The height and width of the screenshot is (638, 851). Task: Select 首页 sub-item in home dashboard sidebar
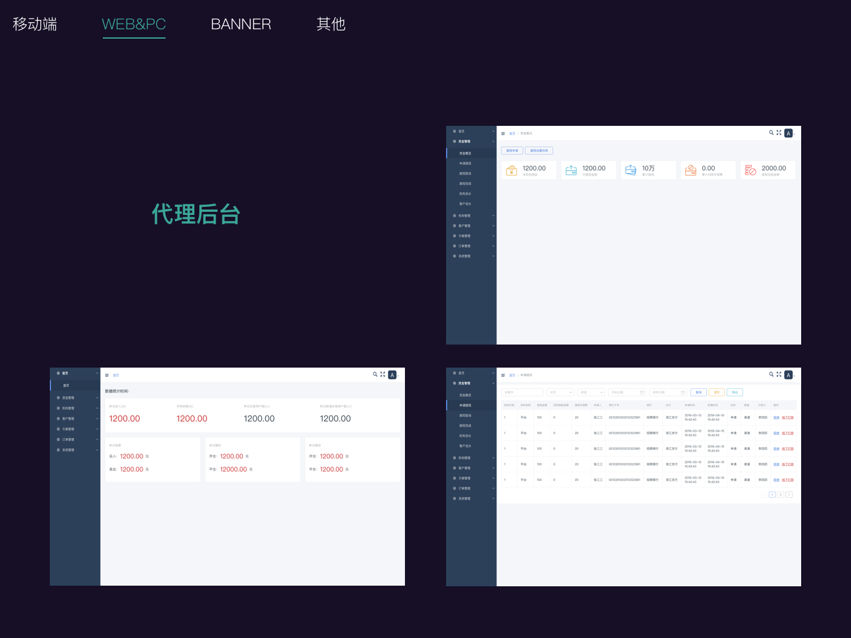[75, 386]
